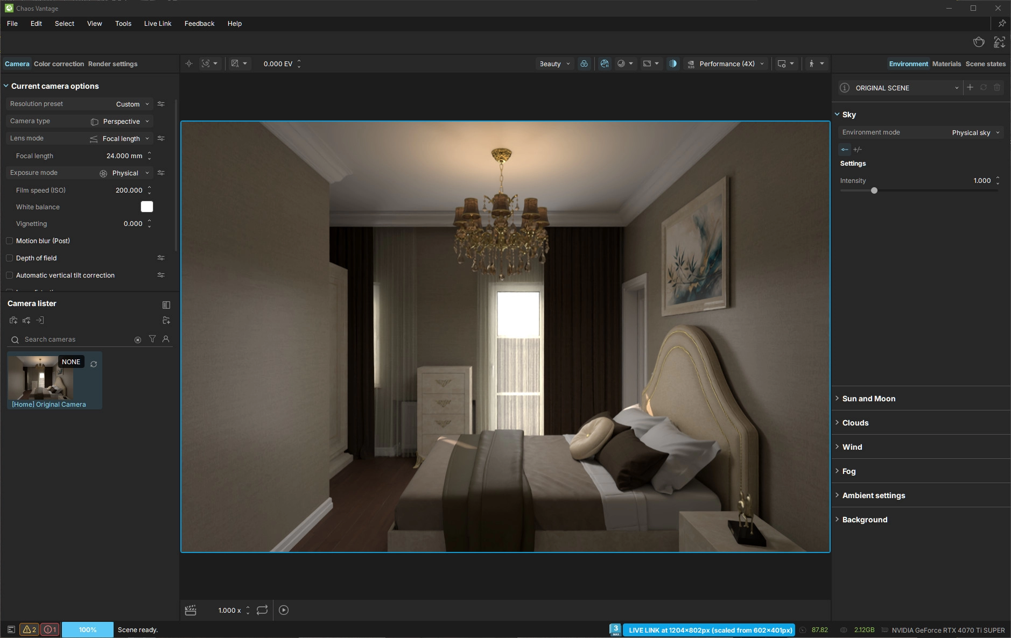The height and width of the screenshot is (638, 1011).
Task: Switch to the Color correction tab
Action: pyautogui.click(x=59, y=63)
